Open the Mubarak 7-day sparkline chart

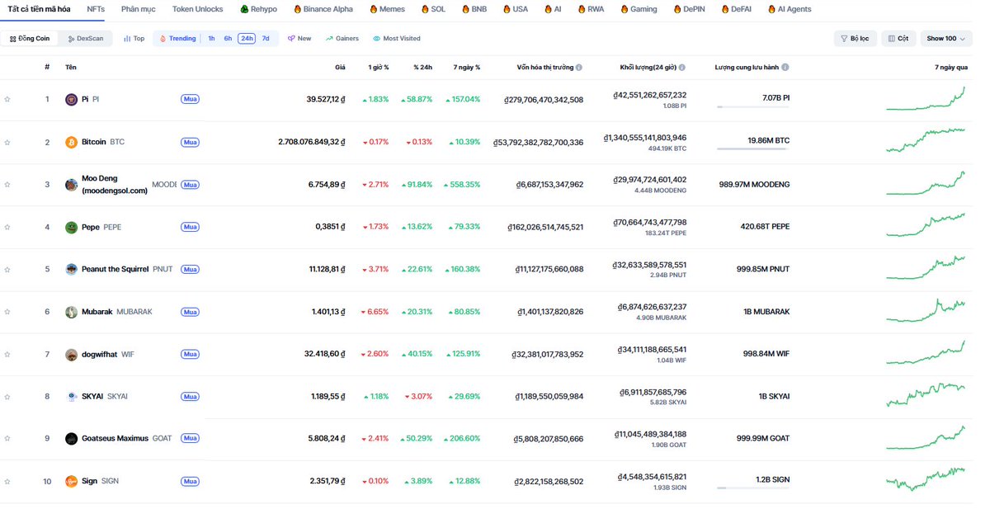tap(925, 310)
